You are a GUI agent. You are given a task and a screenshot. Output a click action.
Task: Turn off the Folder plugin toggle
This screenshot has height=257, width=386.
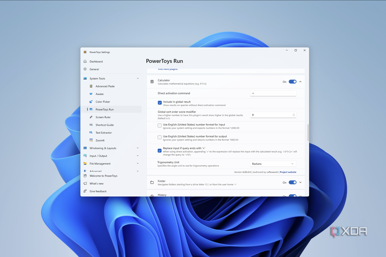click(x=292, y=182)
